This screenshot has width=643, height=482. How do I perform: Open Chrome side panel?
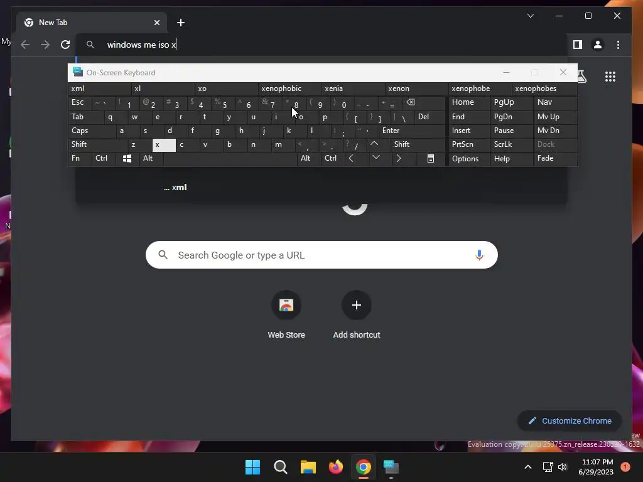(x=578, y=45)
